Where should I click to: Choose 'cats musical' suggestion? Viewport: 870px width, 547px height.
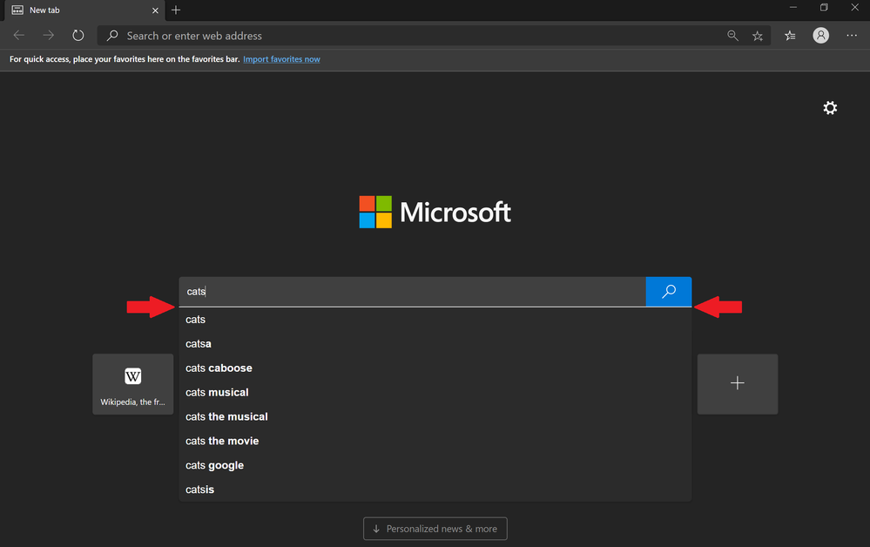point(435,393)
